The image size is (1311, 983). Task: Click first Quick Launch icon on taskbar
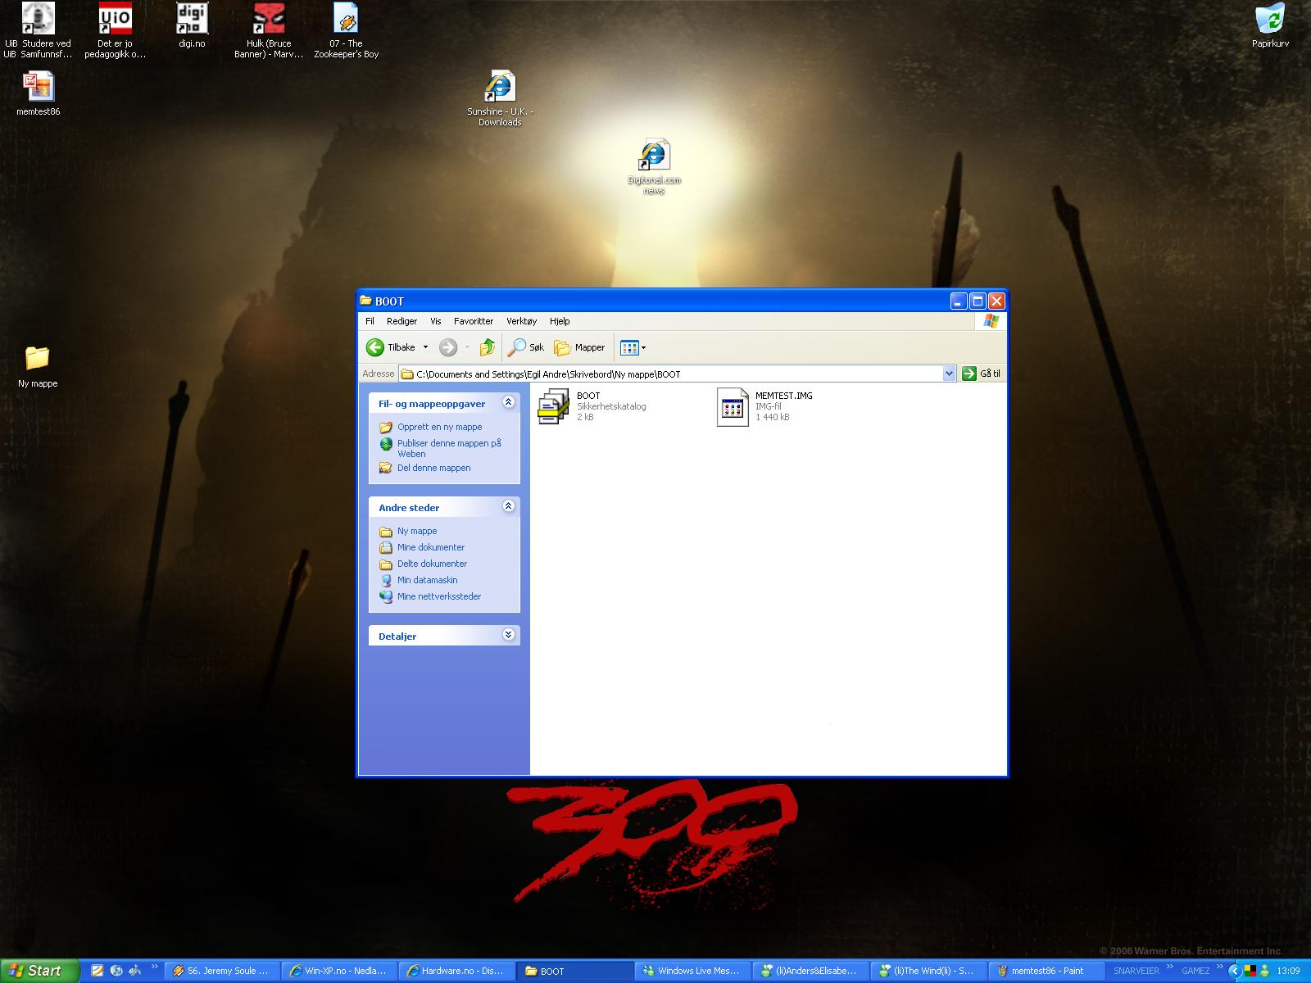(x=98, y=971)
